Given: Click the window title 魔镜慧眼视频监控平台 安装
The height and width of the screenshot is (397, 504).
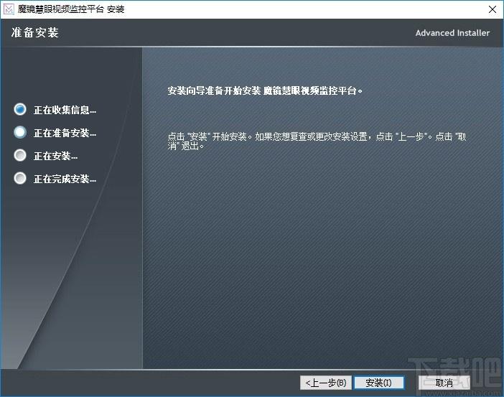Looking at the screenshot, I should pos(71,9).
